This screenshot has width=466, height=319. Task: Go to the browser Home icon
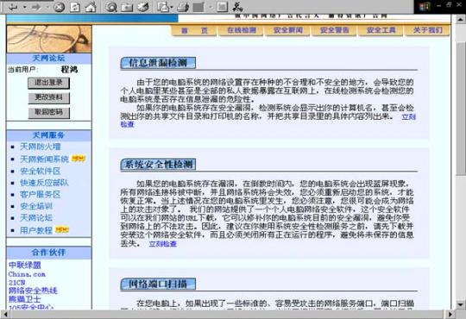[91, 7]
